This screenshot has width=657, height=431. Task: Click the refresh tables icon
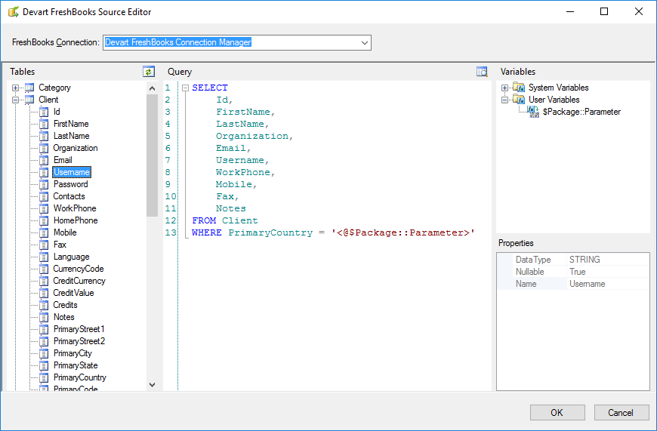(149, 72)
